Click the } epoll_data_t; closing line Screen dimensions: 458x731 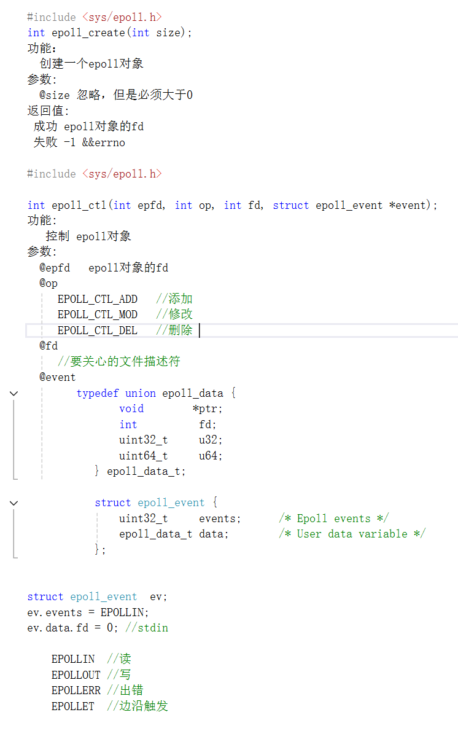point(140,471)
